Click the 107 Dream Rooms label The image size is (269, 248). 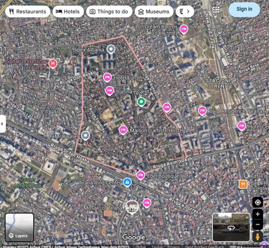156,30
